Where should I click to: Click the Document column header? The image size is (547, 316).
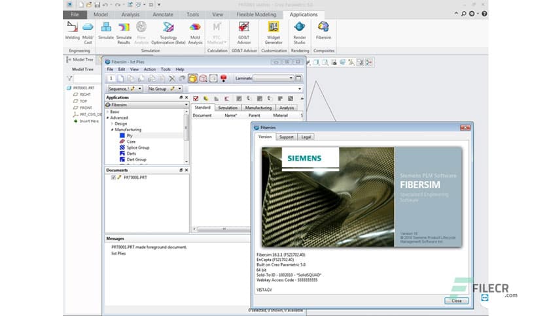[202, 115]
